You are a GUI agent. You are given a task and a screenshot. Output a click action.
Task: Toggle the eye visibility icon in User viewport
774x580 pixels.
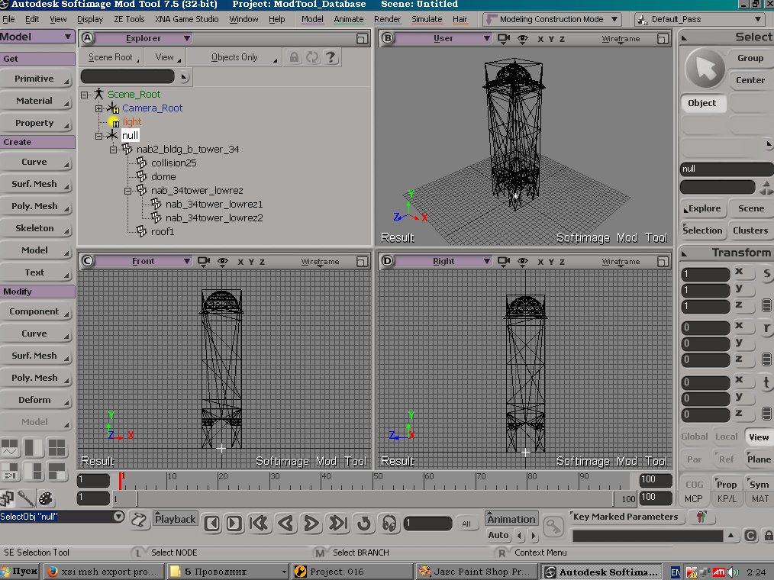click(x=522, y=38)
